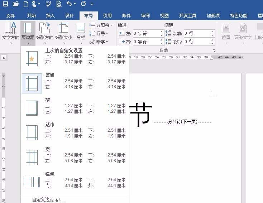Click the vertical ruler at mark 10
Image resolution: width=263 pixels, height=203 pixels.
tap(4, 149)
